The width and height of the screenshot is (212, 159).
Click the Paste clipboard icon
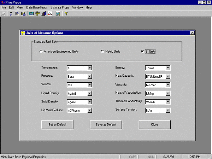(23, 14)
